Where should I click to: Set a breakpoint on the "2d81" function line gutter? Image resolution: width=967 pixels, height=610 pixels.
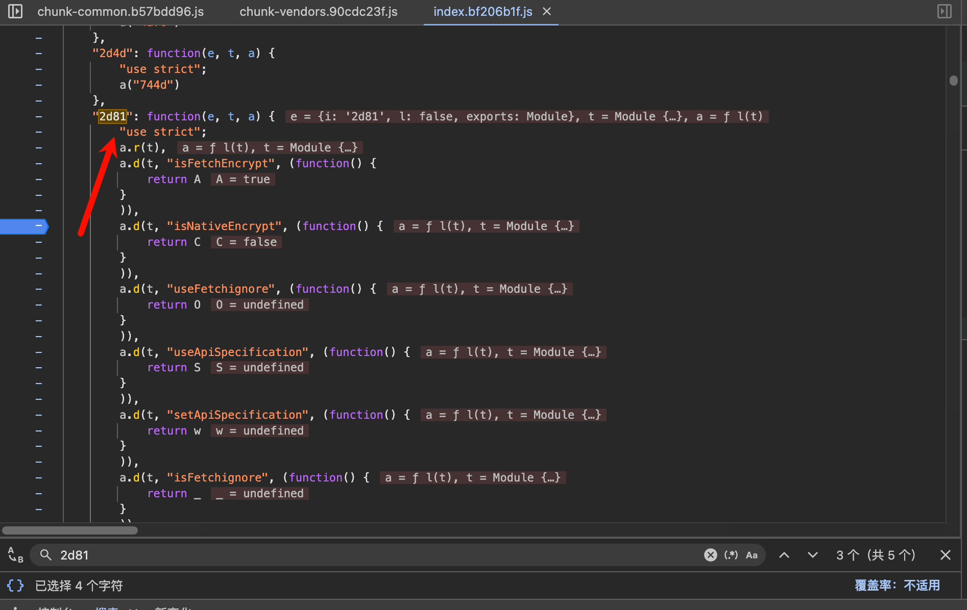click(39, 116)
